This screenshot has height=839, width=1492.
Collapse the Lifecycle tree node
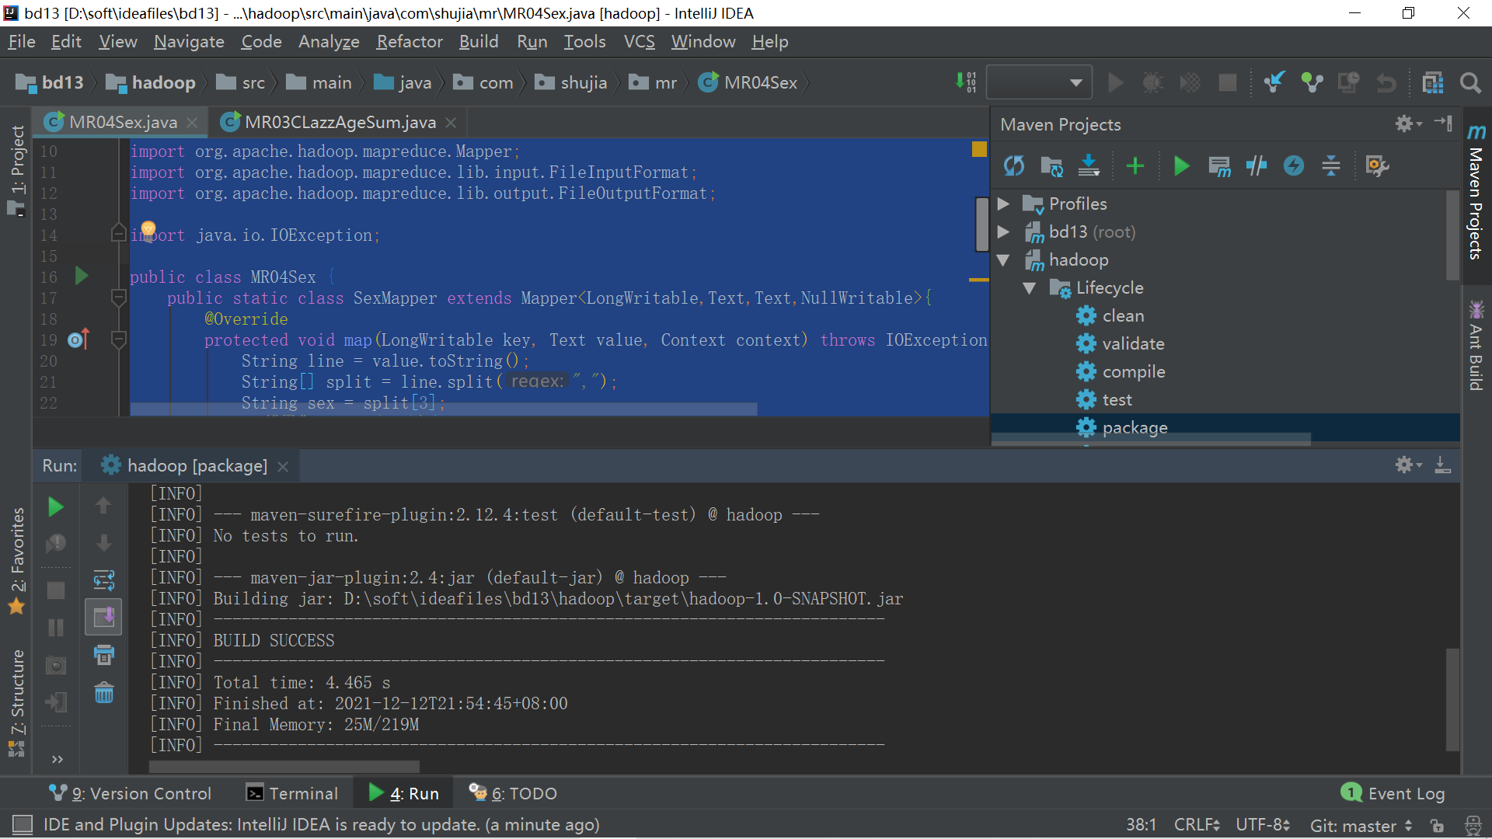point(1030,288)
